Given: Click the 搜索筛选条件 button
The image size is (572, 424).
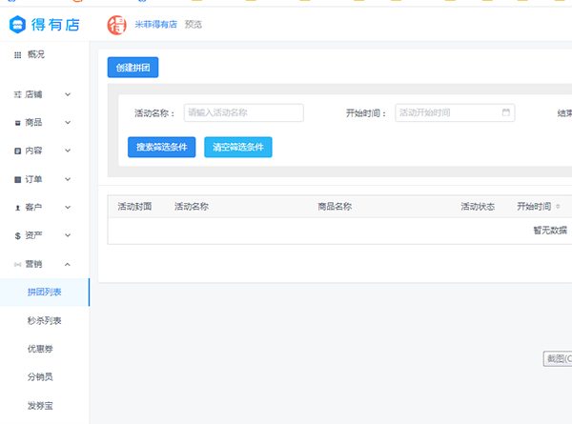Looking at the screenshot, I should tap(161, 147).
